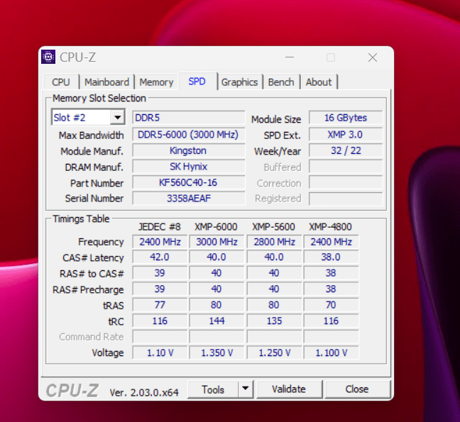460x422 pixels.
Task: Click the JEDEC #8 column header
Action: click(160, 227)
